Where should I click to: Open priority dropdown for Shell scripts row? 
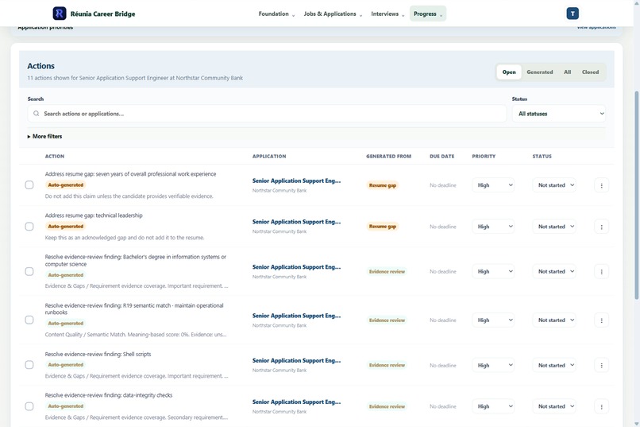click(493, 365)
